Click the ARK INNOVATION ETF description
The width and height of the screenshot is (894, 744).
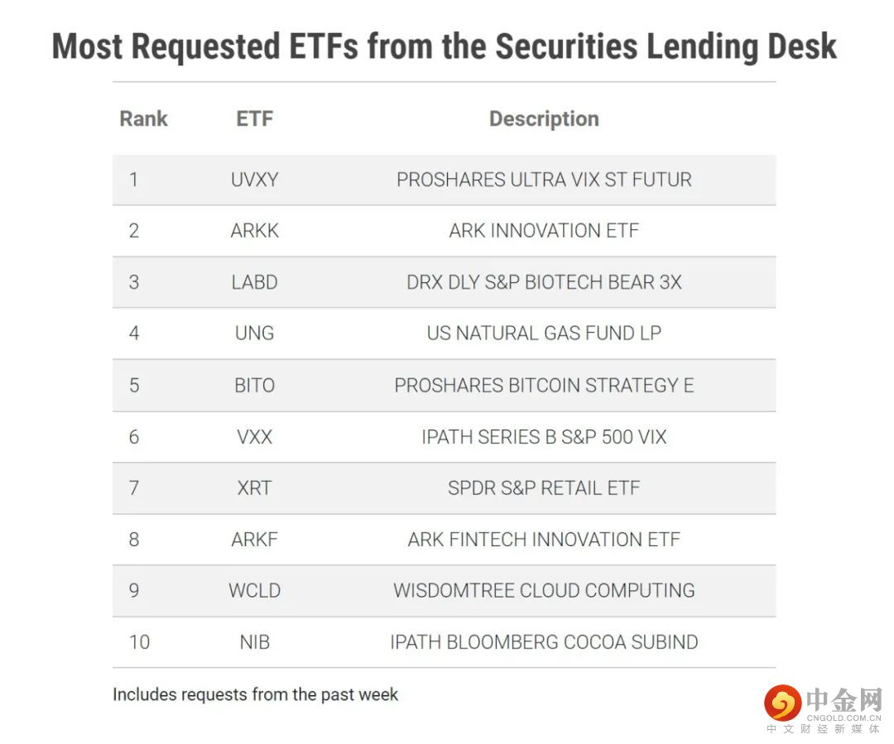(x=544, y=231)
